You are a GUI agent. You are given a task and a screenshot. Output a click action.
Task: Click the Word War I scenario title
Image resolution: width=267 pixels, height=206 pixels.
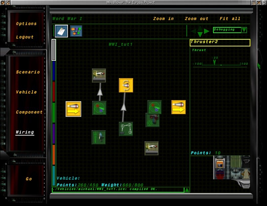(67, 19)
